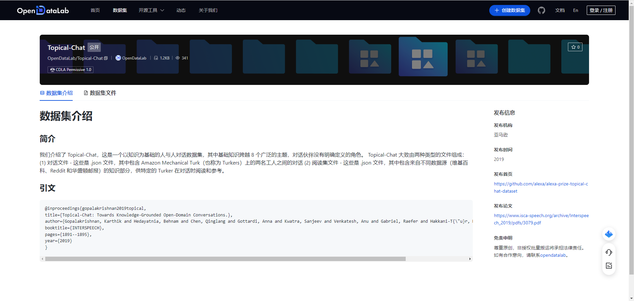Click the 发布信息 sidebar heading
The image size is (634, 301).
click(504, 113)
